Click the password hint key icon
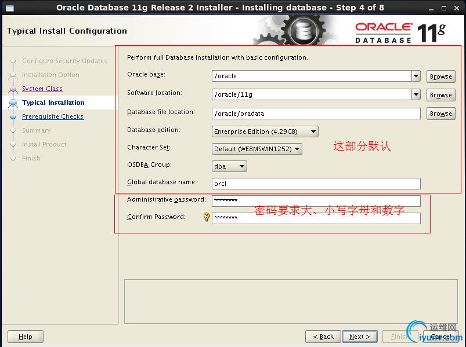The width and height of the screenshot is (466, 347). [x=207, y=217]
